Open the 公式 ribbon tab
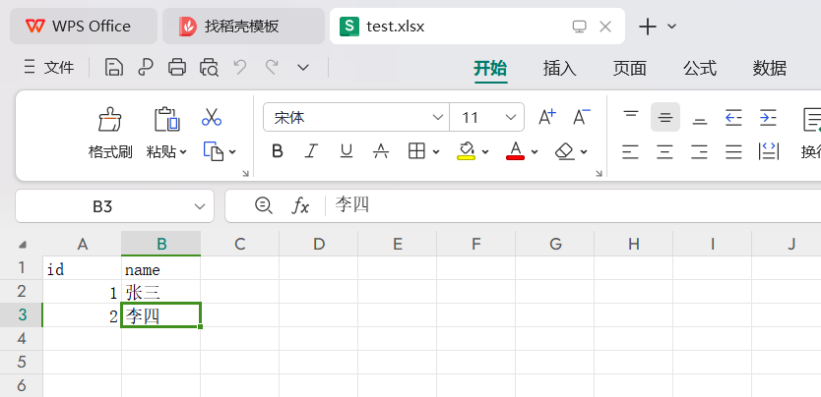Viewport: 821px width, 397px height. (x=699, y=68)
